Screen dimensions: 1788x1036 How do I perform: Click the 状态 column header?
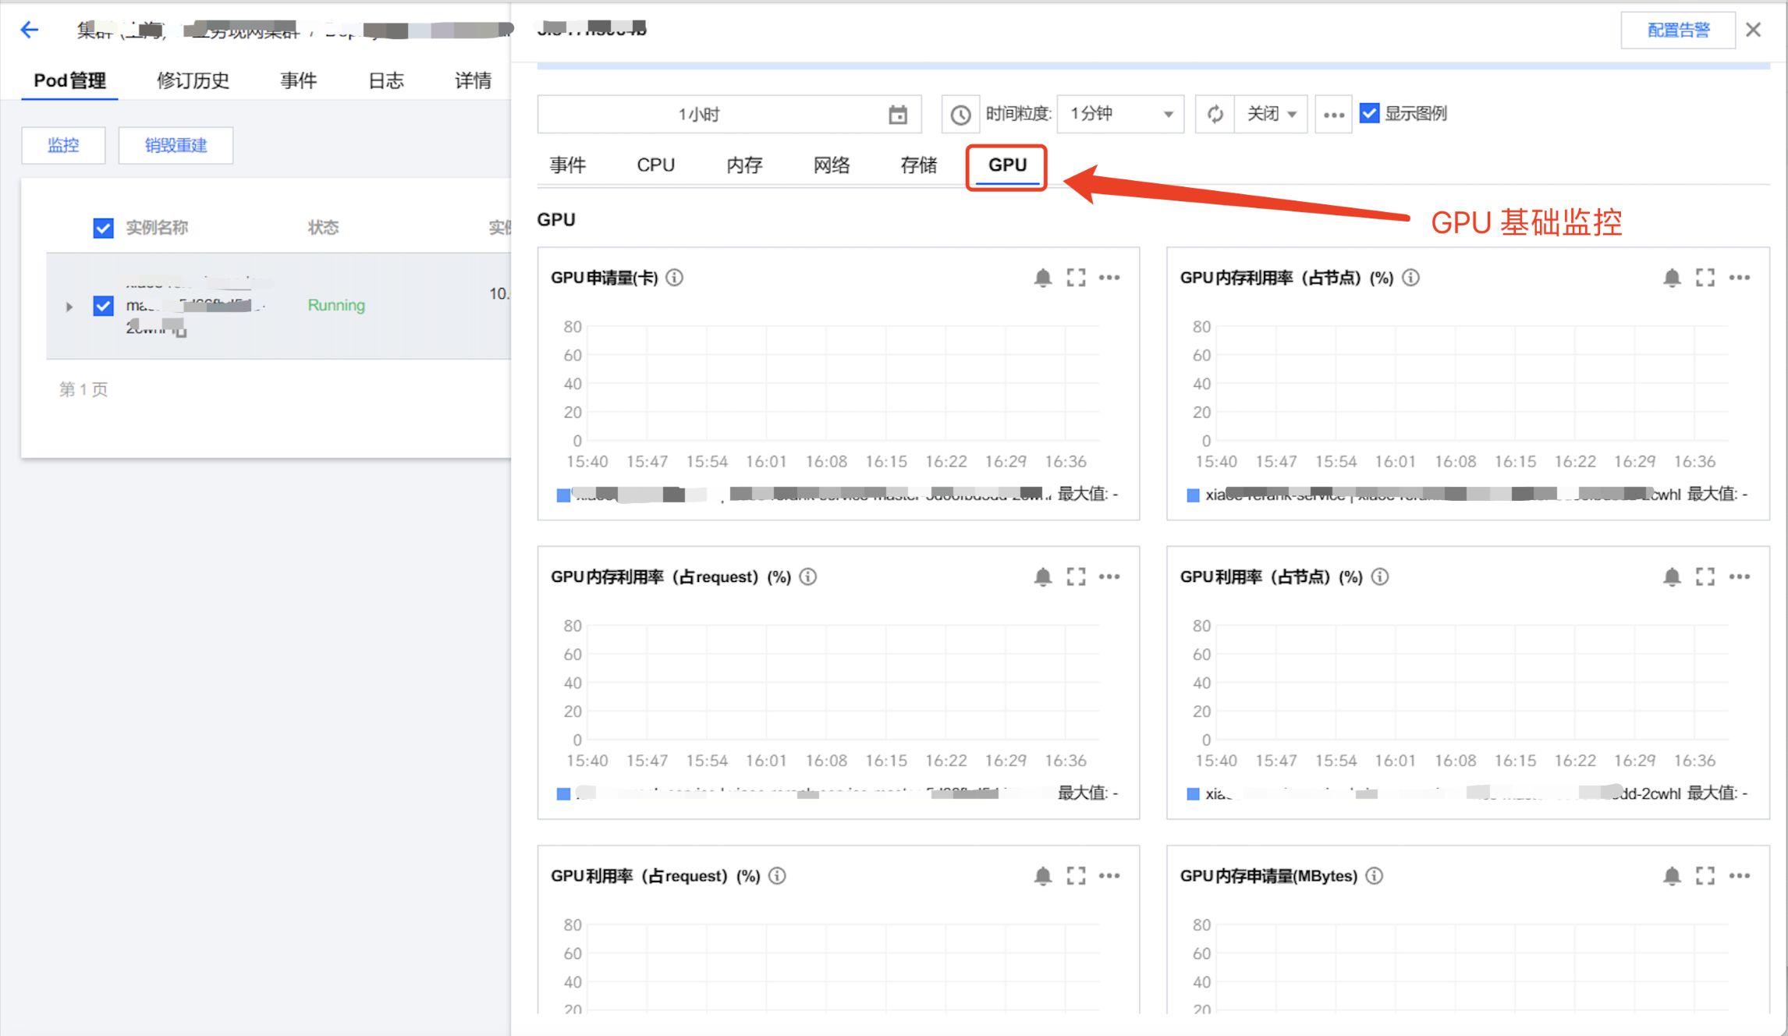pyautogui.click(x=323, y=228)
